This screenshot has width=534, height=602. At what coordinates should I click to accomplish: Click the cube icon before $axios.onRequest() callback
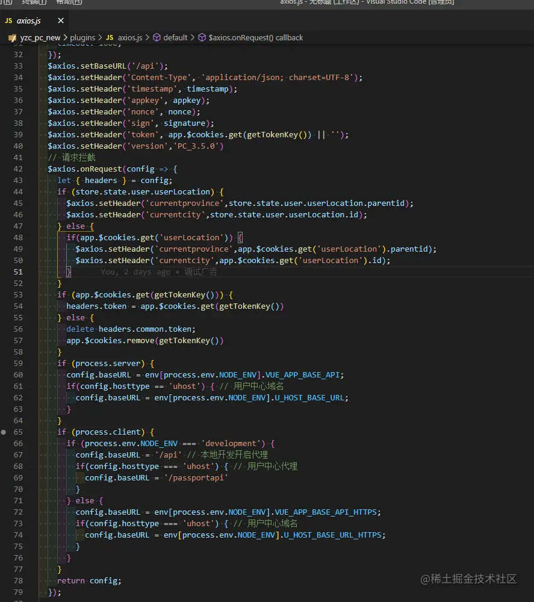[202, 37]
